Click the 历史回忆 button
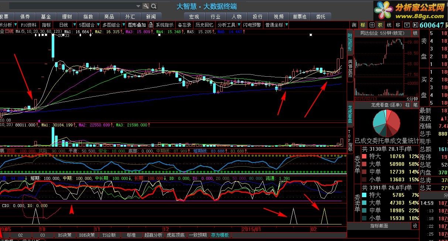The height and width of the screenshot is (241, 448). click(x=205, y=25)
